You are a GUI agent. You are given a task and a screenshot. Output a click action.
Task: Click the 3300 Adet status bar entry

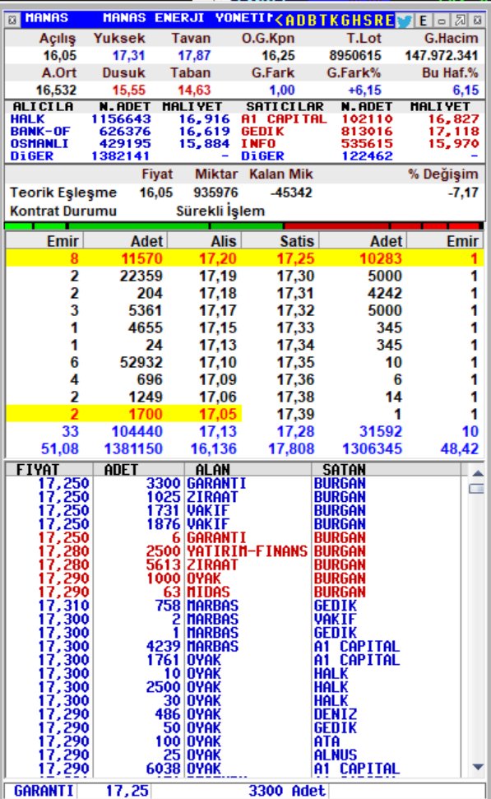click(x=287, y=790)
